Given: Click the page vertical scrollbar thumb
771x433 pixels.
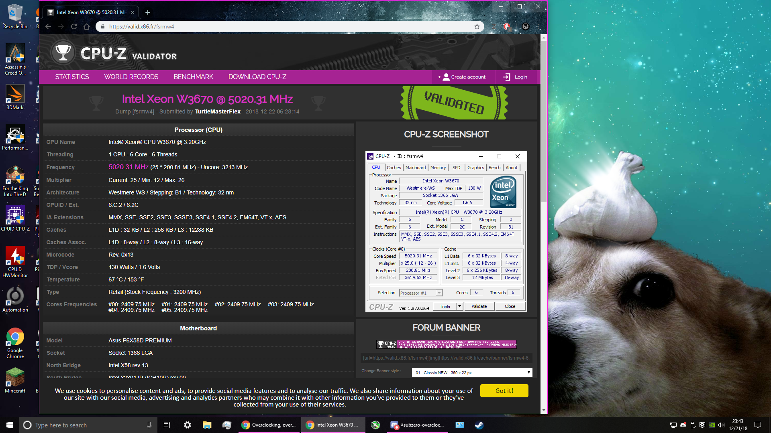Looking at the screenshot, I should pos(544,120).
